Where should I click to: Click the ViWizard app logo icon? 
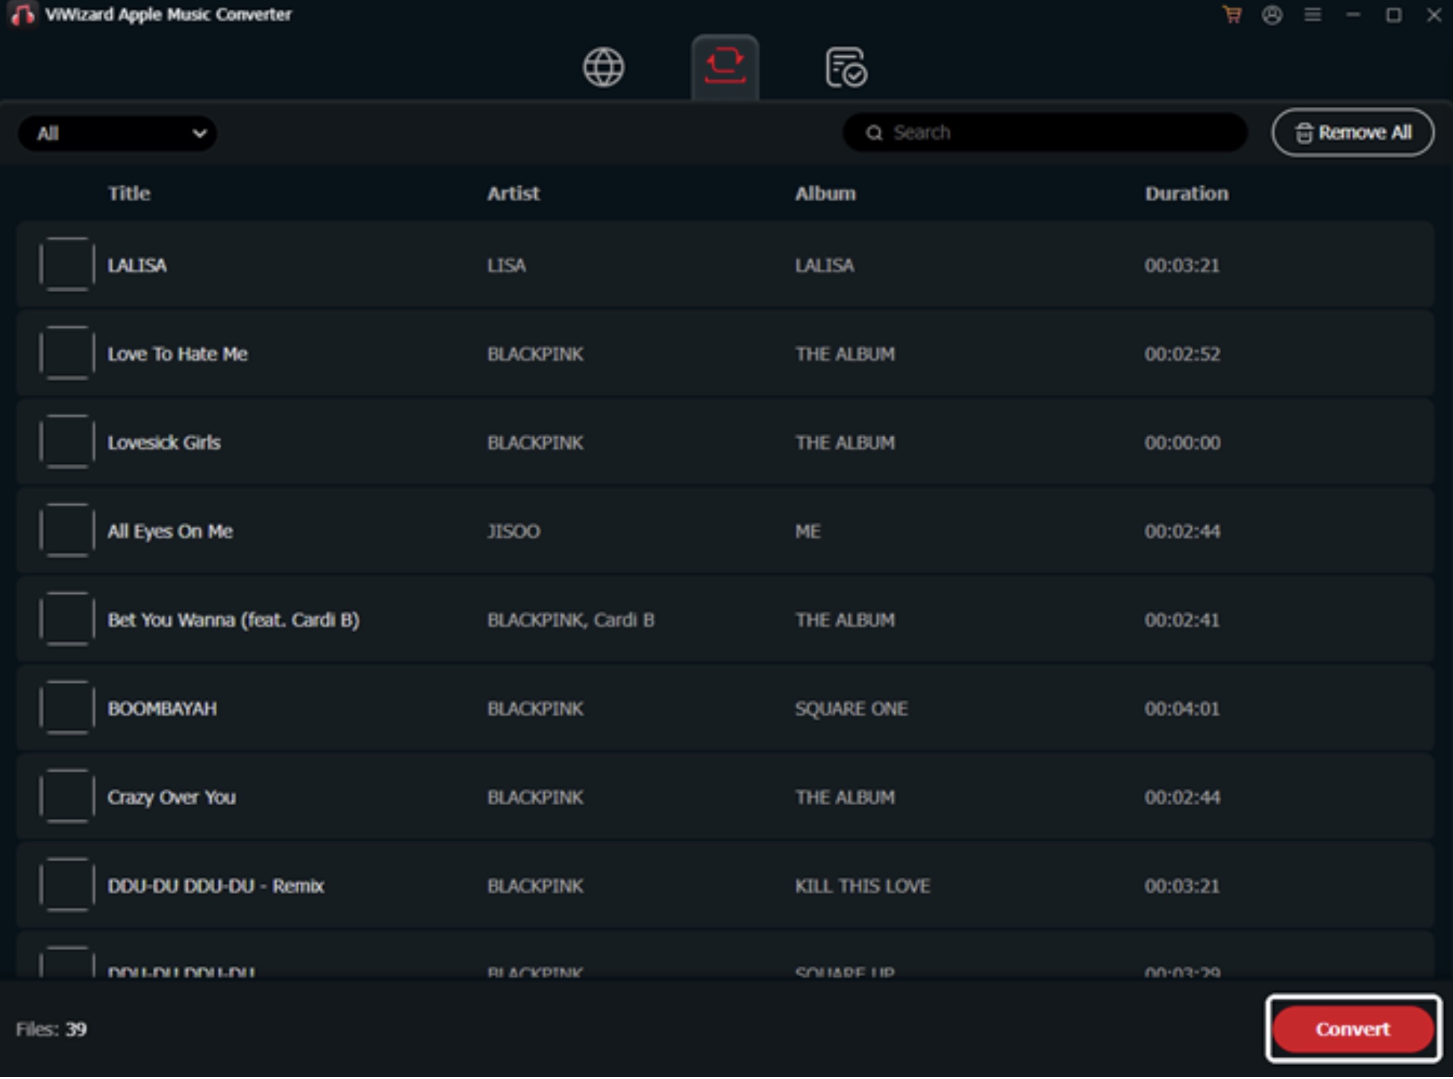point(23,15)
